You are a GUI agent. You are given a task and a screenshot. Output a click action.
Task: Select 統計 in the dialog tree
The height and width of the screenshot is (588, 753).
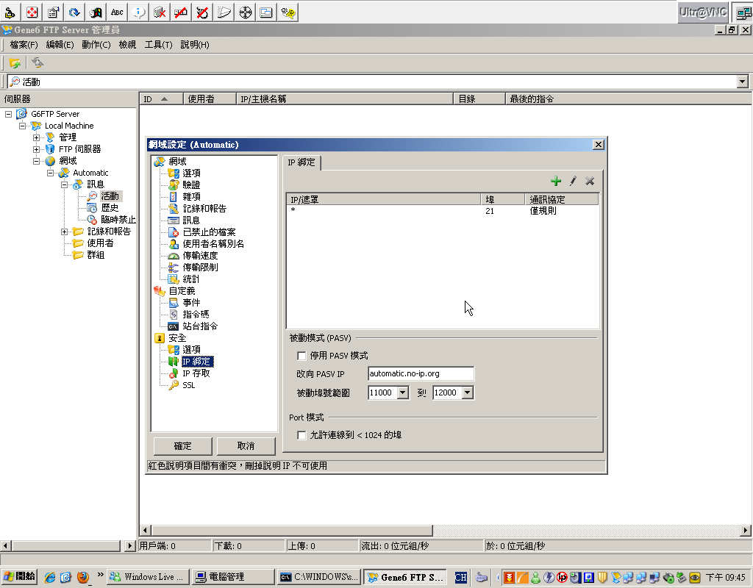[x=190, y=279]
